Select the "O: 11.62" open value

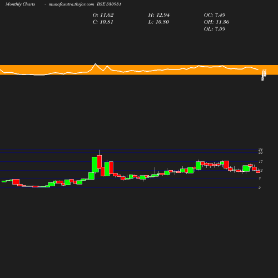[103, 15]
